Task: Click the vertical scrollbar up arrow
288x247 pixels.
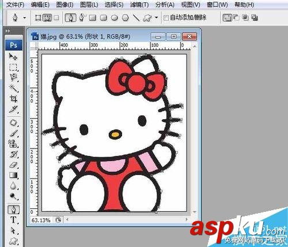Action: click(195, 47)
